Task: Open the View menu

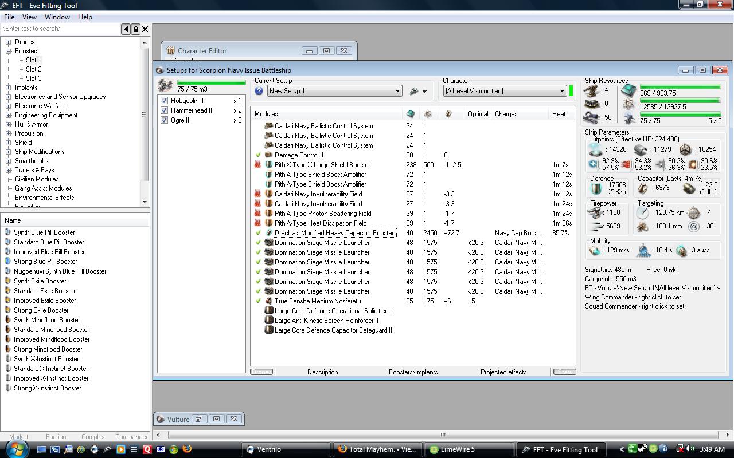Action: click(29, 17)
